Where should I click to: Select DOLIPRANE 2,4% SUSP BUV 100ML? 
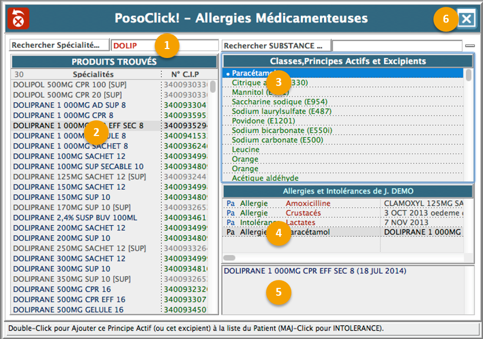(x=75, y=218)
